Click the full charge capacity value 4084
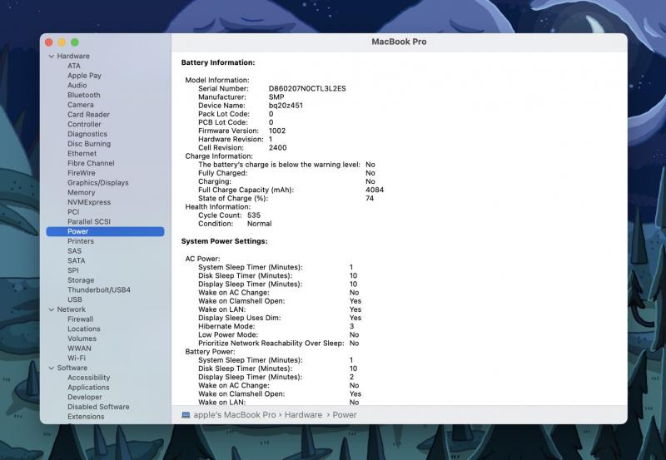This screenshot has width=666, height=460. (x=375, y=190)
